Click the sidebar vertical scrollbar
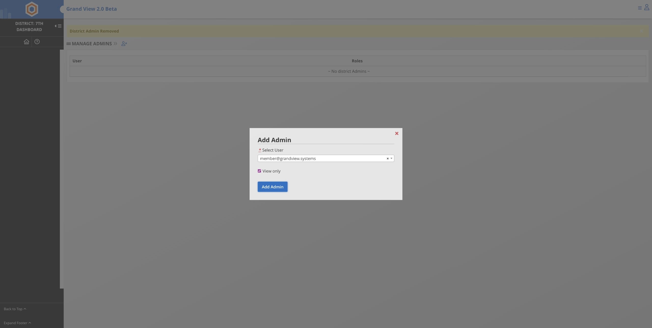This screenshot has height=328, width=652. point(62,169)
